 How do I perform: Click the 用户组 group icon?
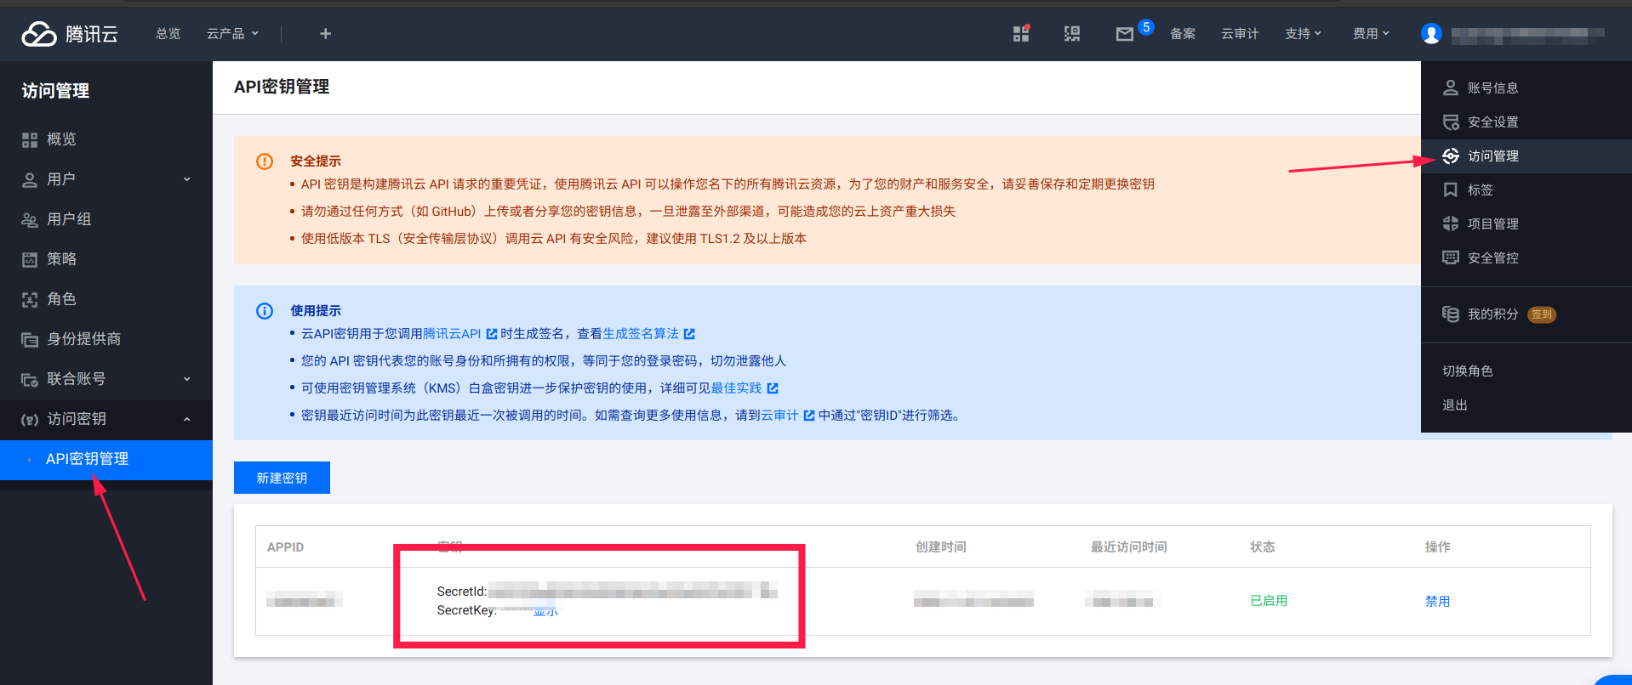[30, 219]
